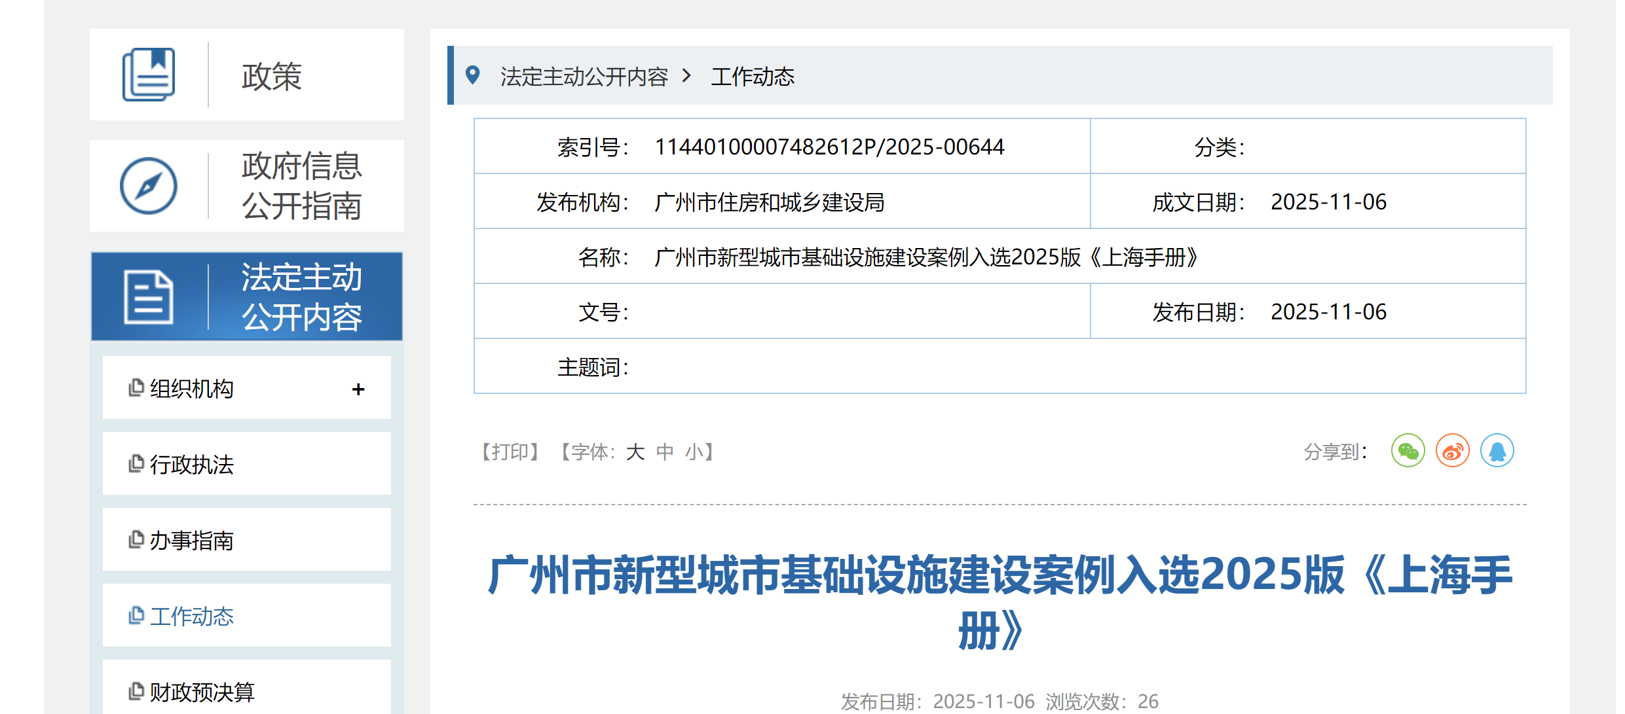Set font size to 中
Image resolution: width=1625 pixels, height=714 pixels.
tap(664, 452)
